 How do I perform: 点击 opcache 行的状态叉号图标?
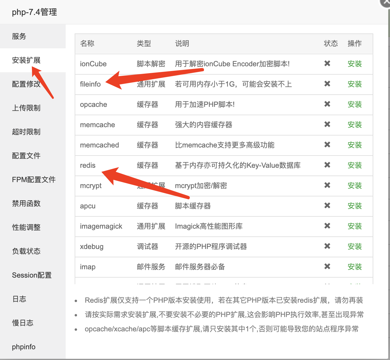click(327, 104)
